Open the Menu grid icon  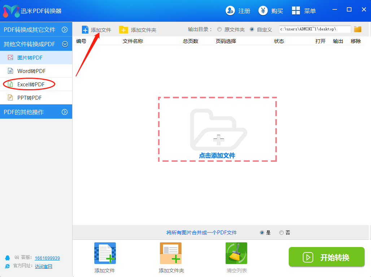pos(296,11)
